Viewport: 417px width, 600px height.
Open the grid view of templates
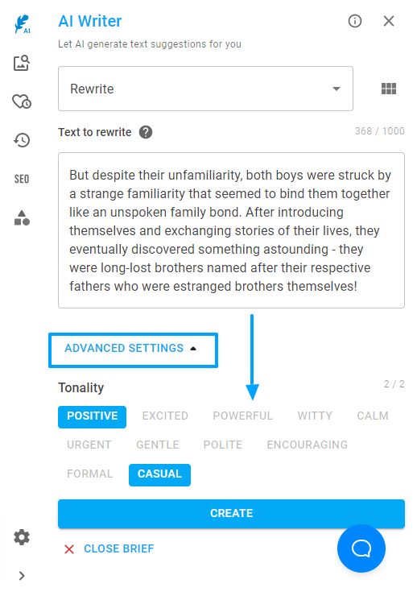coord(389,89)
